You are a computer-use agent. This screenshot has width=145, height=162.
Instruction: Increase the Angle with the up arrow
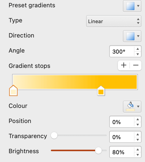point(138,49)
